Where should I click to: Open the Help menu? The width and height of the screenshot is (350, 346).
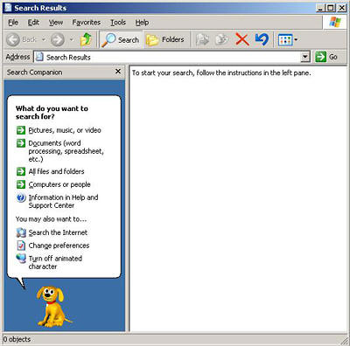pos(142,23)
